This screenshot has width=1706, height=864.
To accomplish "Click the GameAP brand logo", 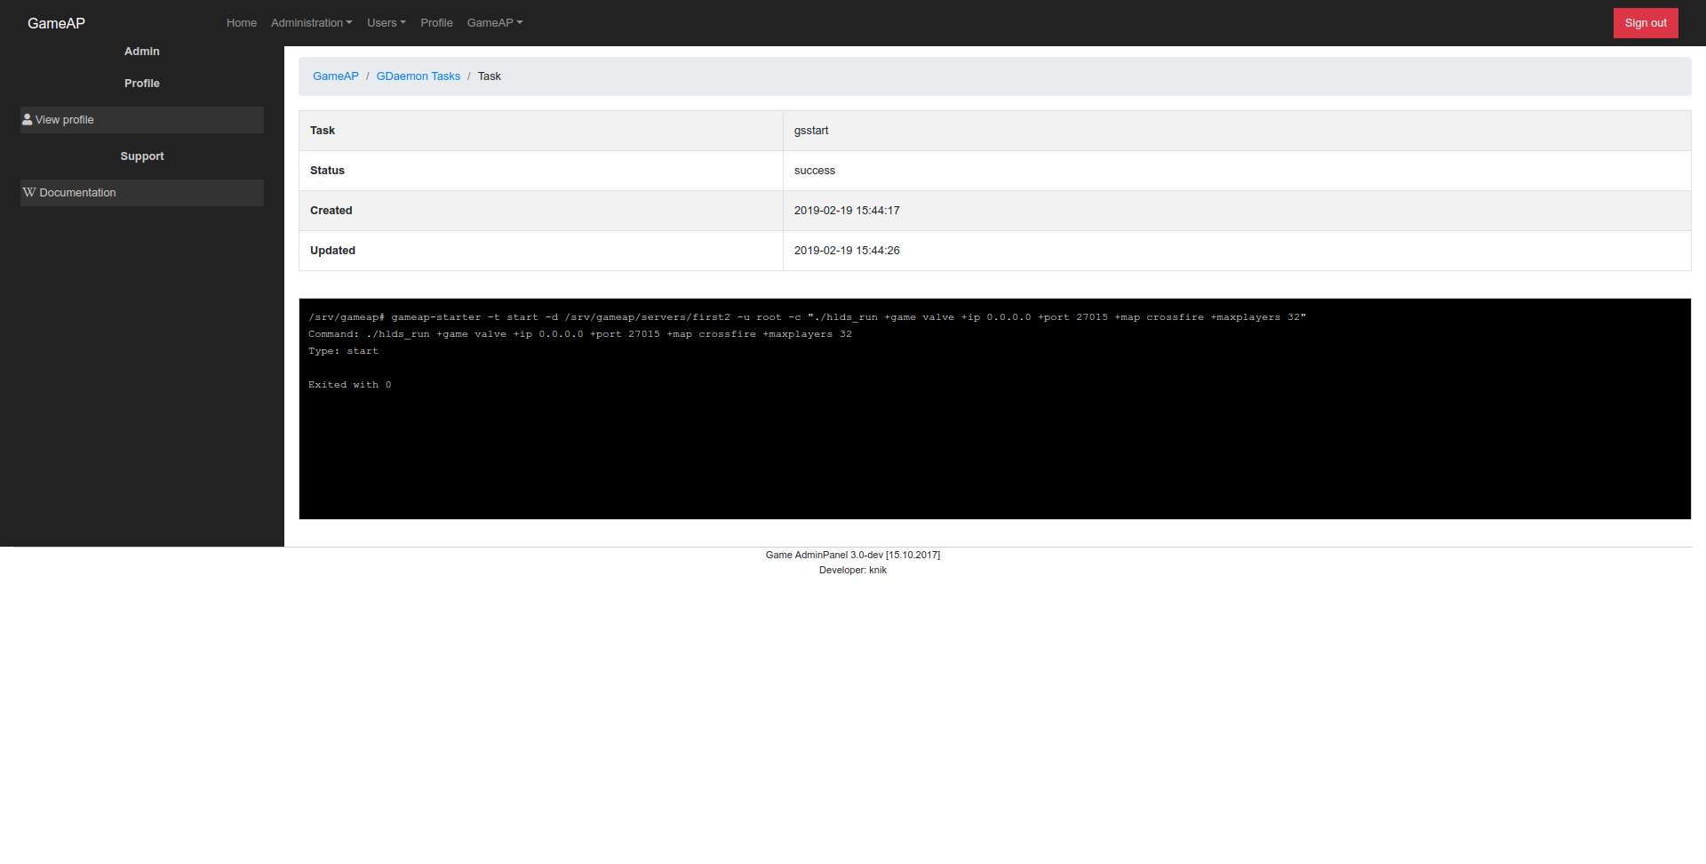I will [56, 23].
